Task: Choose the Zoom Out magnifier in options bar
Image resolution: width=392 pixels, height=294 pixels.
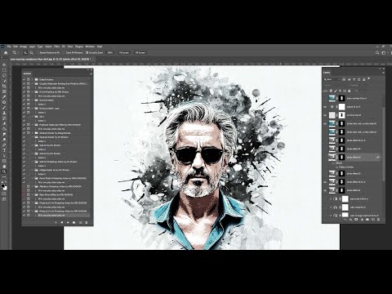Action: 31,52
